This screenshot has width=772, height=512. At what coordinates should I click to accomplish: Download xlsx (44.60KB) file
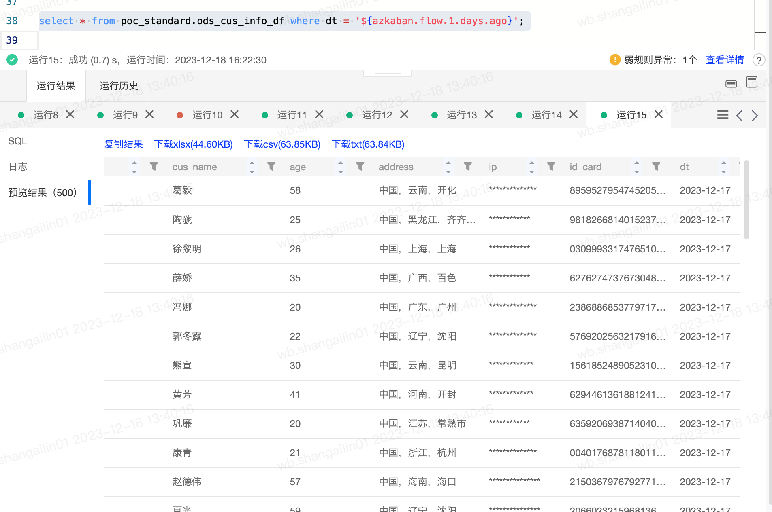click(x=194, y=144)
